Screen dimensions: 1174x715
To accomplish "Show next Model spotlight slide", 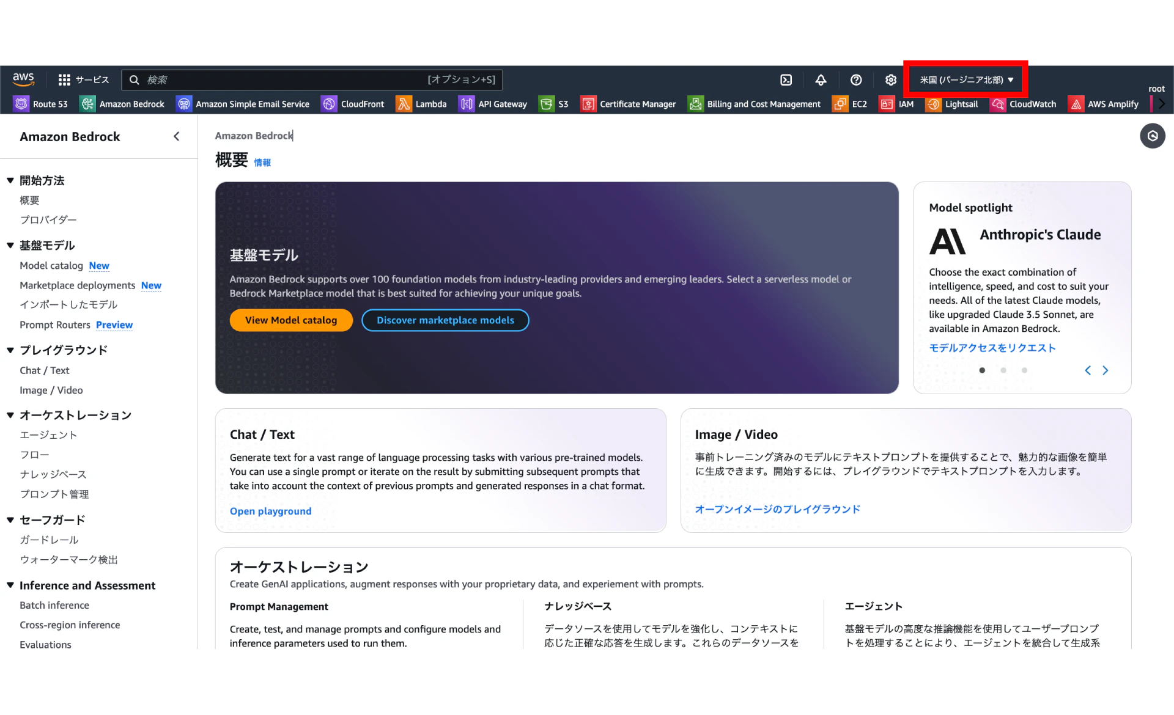I will pyautogui.click(x=1105, y=370).
